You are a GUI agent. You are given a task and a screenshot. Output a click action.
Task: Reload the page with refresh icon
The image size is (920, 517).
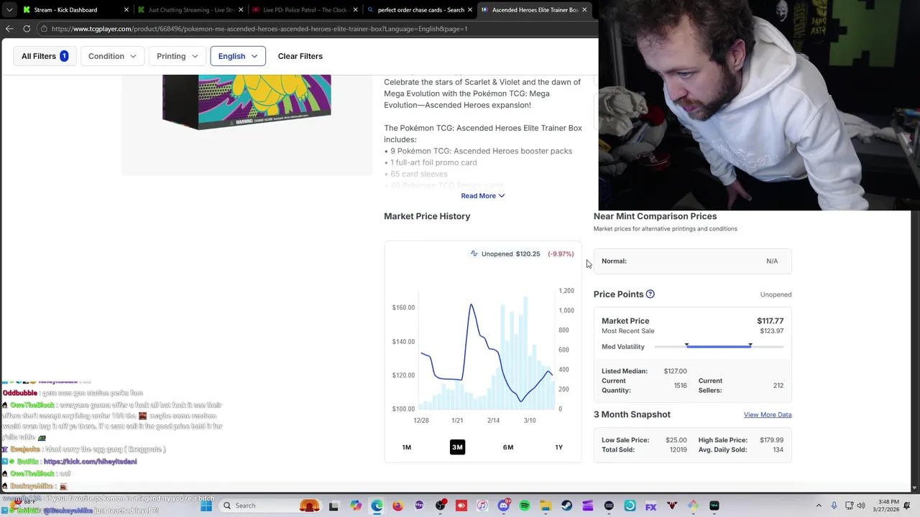click(x=27, y=29)
